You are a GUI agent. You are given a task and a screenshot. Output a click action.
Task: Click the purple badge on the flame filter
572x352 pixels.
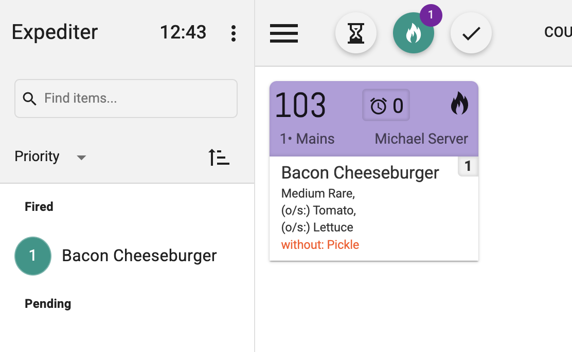point(431,15)
